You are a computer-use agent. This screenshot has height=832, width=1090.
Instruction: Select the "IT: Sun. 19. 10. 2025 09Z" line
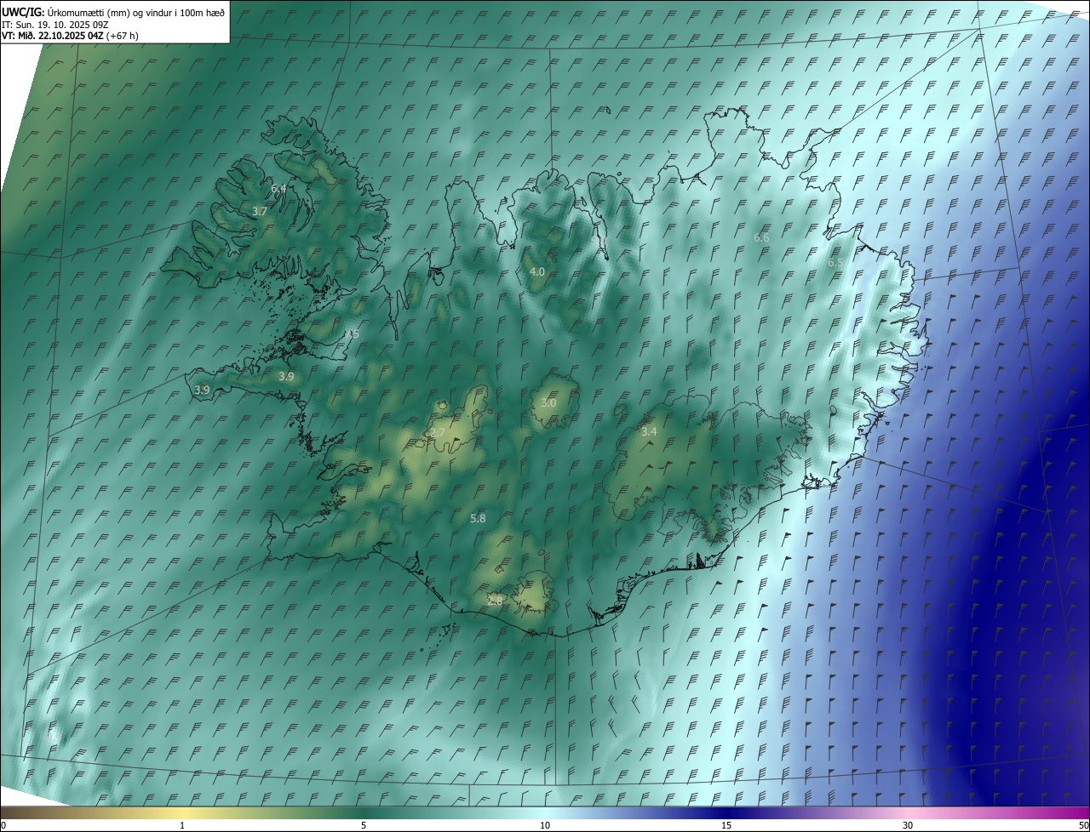(x=55, y=25)
